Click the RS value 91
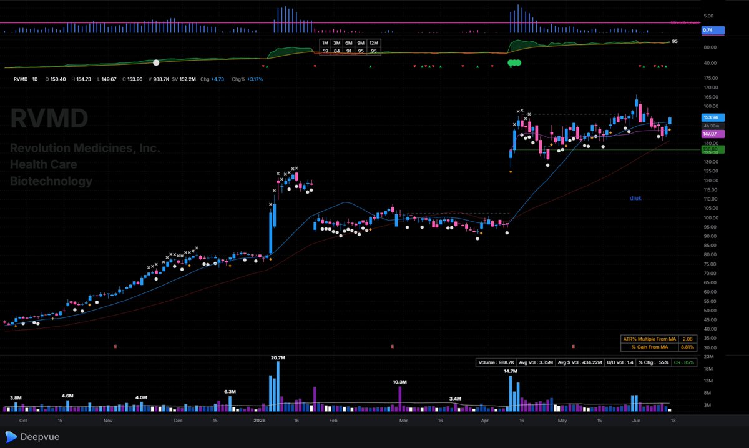Viewport: 749px width, 448px height. click(350, 51)
